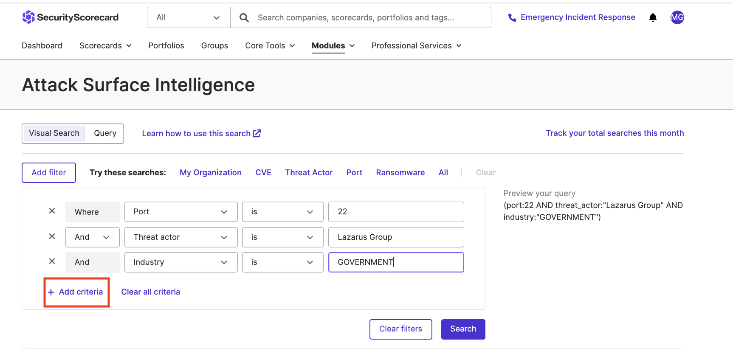The height and width of the screenshot is (354, 733).
Task: Expand the Scorecards menu
Action: point(105,45)
